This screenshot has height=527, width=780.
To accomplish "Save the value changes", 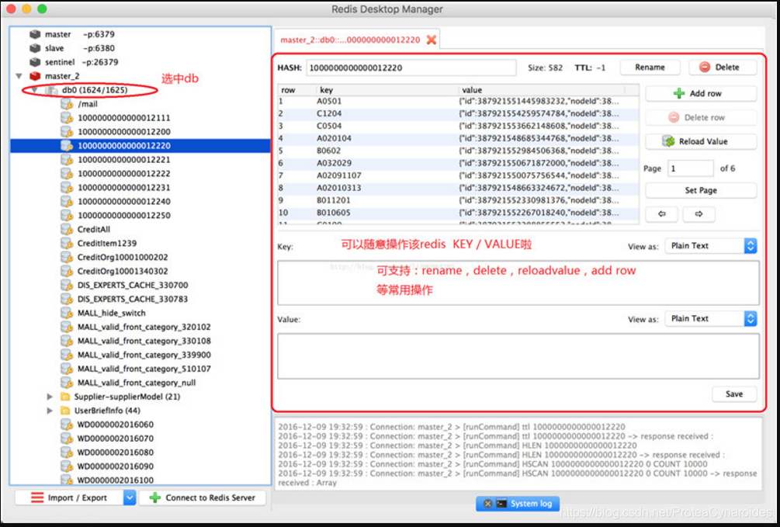I will coord(734,394).
